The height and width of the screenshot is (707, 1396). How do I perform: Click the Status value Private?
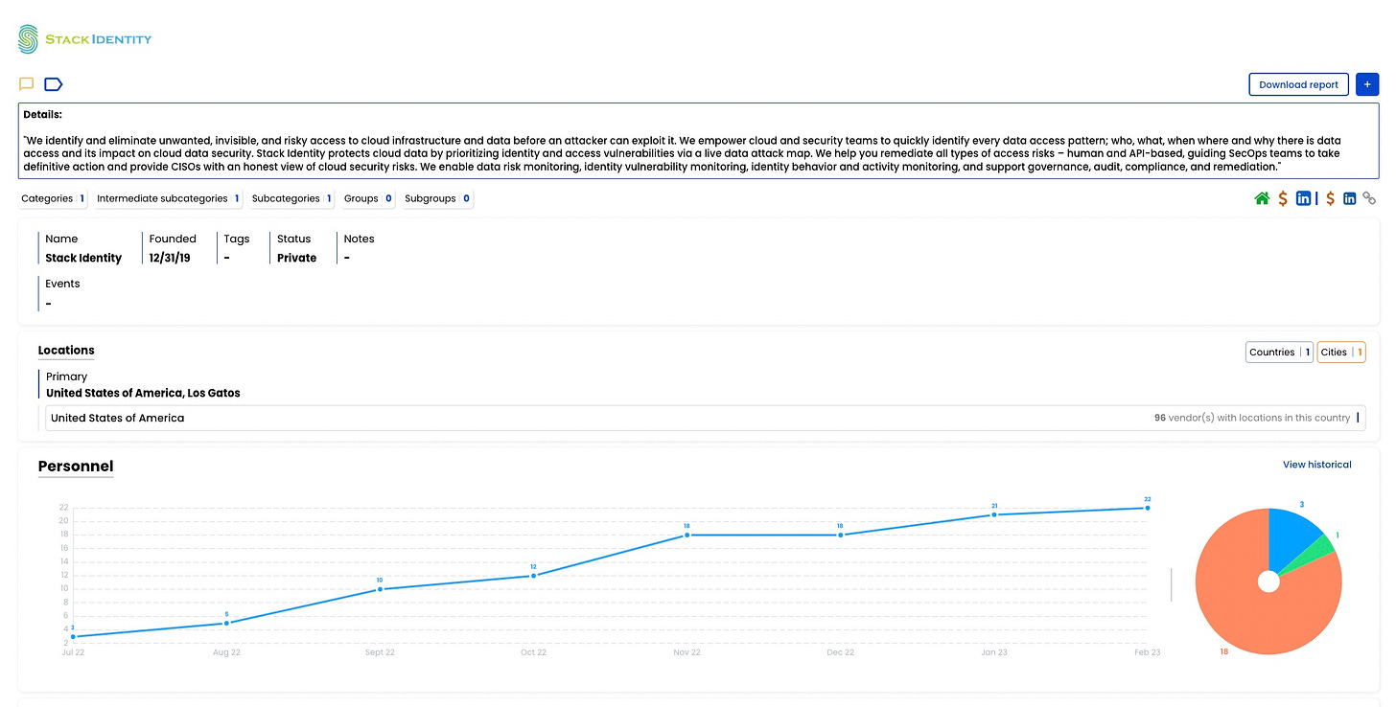tap(296, 258)
